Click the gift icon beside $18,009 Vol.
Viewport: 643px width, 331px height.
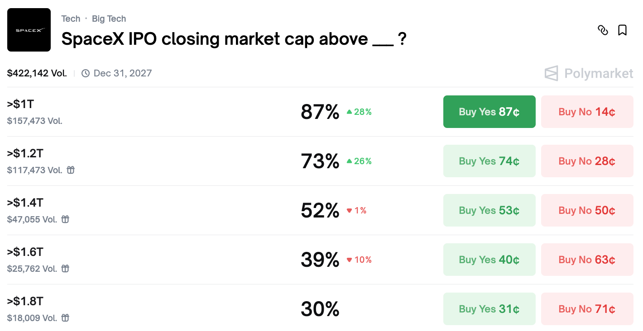pyautogui.click(x=65, y=318)
